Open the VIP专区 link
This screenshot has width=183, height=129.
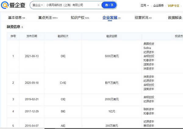click(173, 6)
